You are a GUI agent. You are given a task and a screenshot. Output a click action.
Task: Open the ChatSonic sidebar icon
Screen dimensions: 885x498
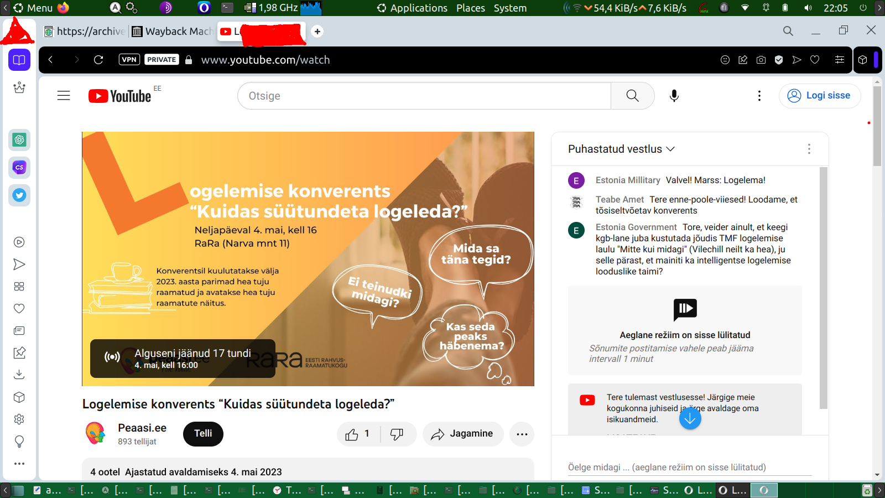click(19, 167)
